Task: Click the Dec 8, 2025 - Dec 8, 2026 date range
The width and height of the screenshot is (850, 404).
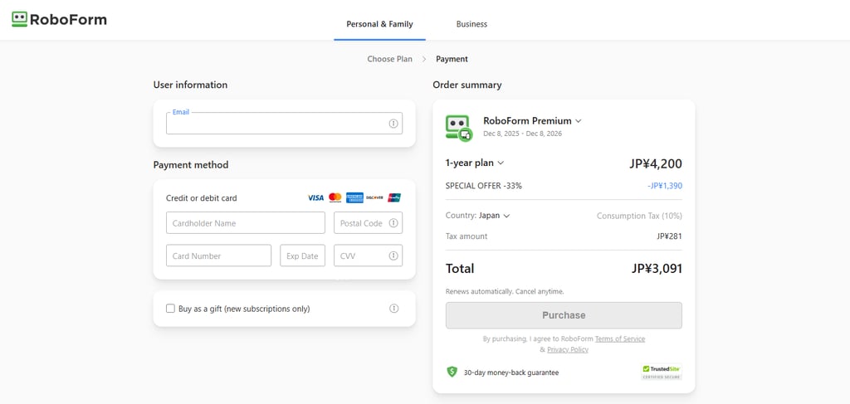Action: (x=523, y=134)
